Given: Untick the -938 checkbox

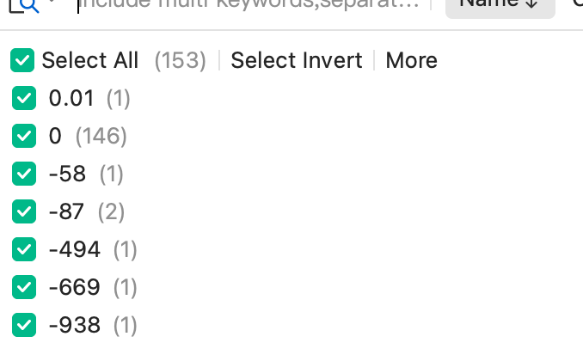Looking at the screenshot, I should coord(24,325).
